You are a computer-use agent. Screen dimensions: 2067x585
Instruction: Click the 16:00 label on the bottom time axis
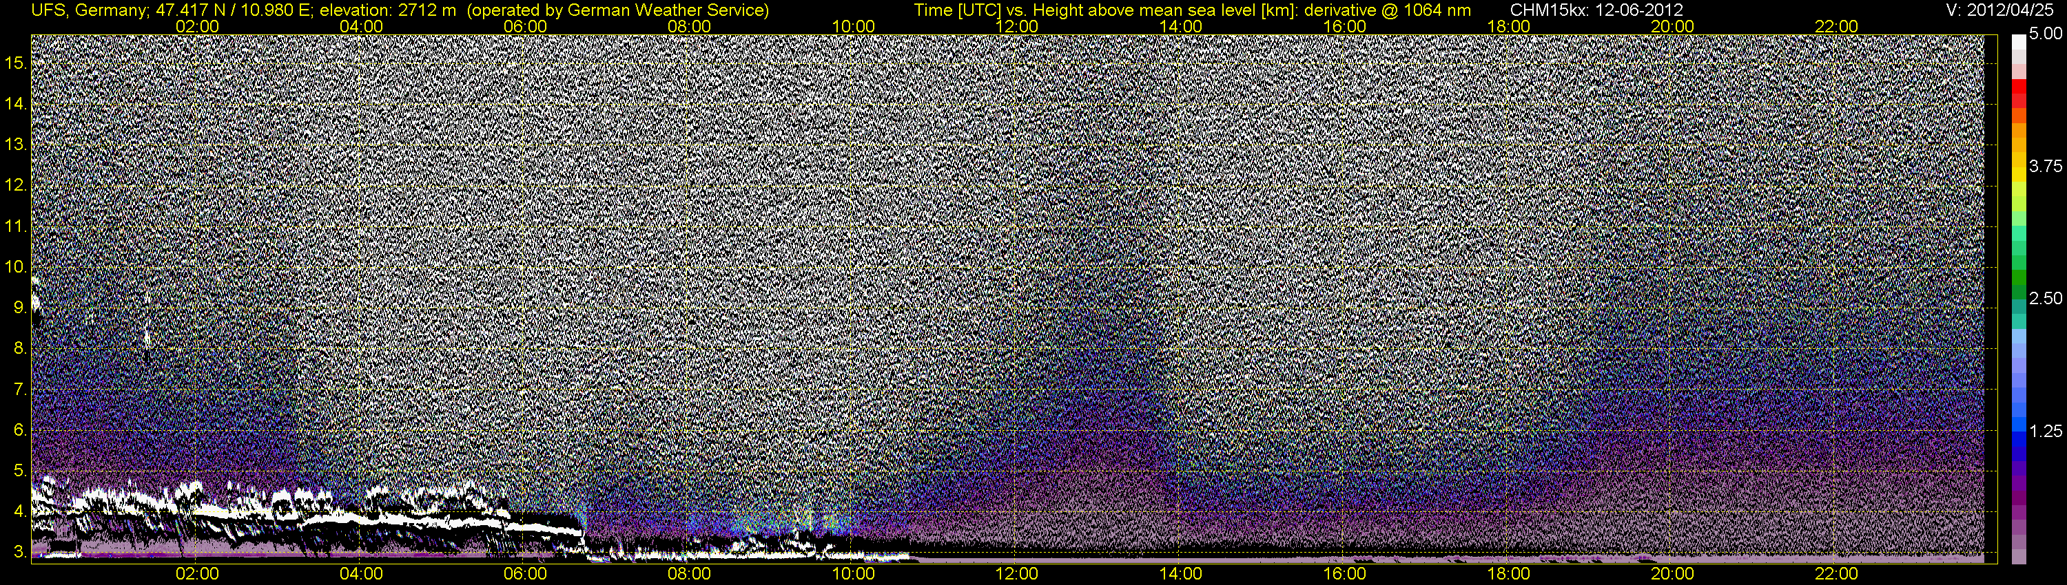click(1345, 574)
